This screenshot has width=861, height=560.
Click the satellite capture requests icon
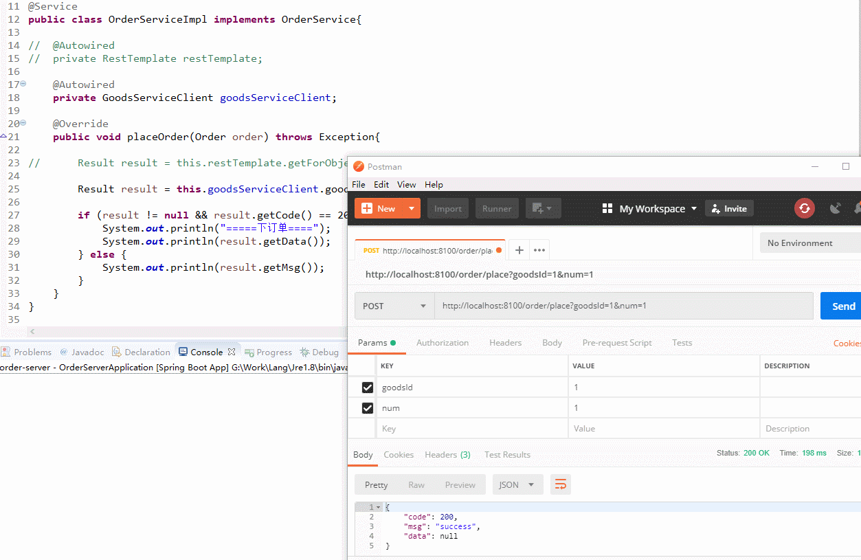(x=836, y=208)
